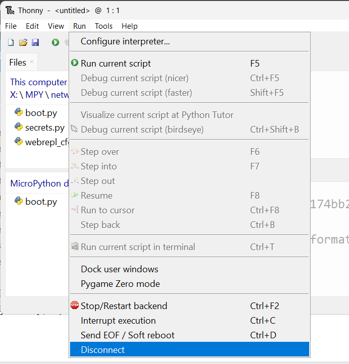349x364 pixels.
Task: Click the green Run toolbar button
Action: [55, 42]
